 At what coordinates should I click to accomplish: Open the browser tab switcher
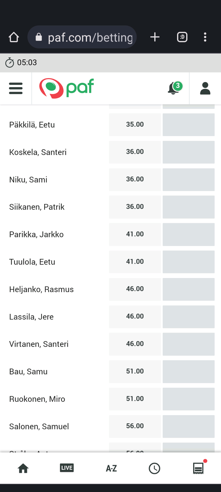pyautogui.click(x=182, y=37)
